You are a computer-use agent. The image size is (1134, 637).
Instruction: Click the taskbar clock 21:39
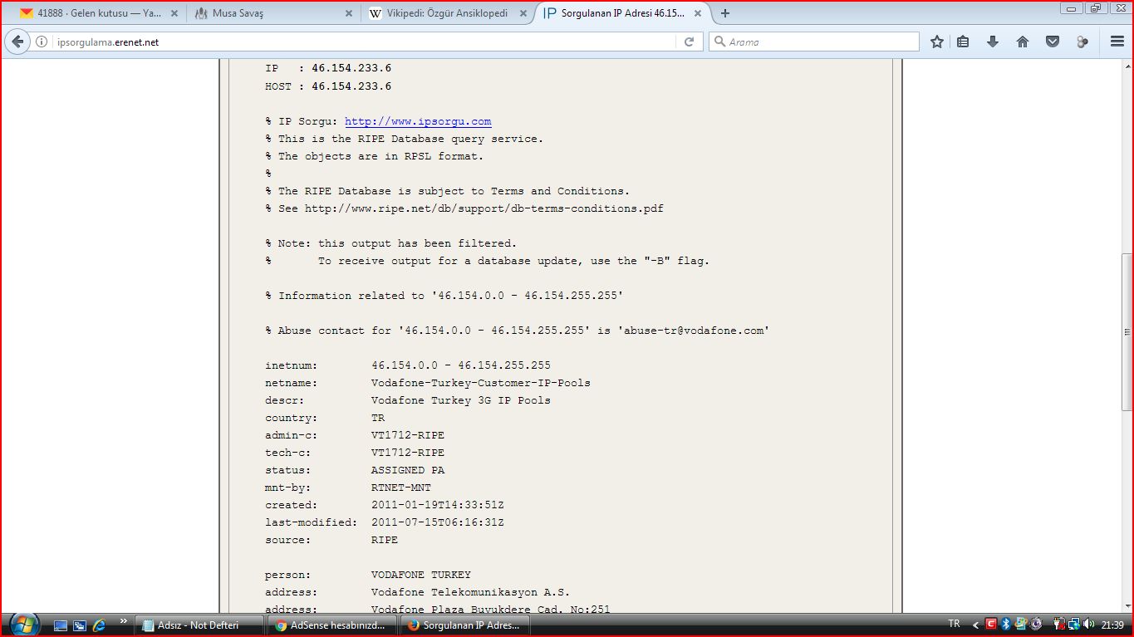click(1113, 625)
